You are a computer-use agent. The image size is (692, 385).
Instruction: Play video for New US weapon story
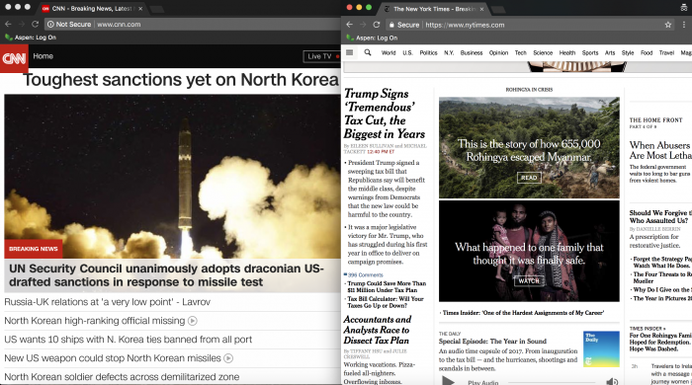click(x=228, y=358)
